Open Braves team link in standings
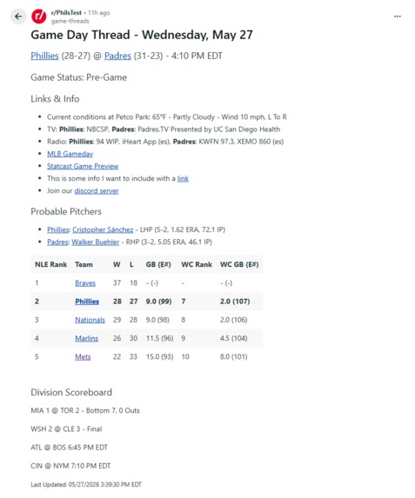This screenshot has height=498, width=415. [85, 283]
